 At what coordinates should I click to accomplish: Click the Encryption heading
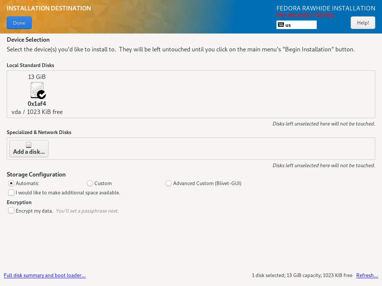pyautogui.click(x=19, y=202)
